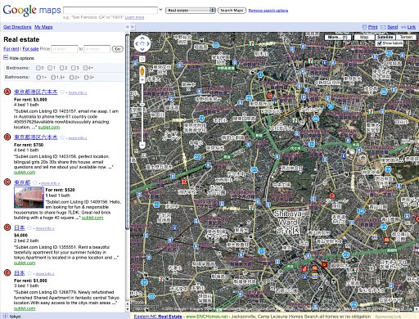Star the first listing marked A

click(62, 92)
